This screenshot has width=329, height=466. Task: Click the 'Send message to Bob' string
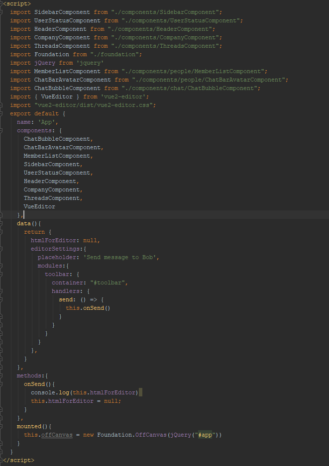coord(120,258)
